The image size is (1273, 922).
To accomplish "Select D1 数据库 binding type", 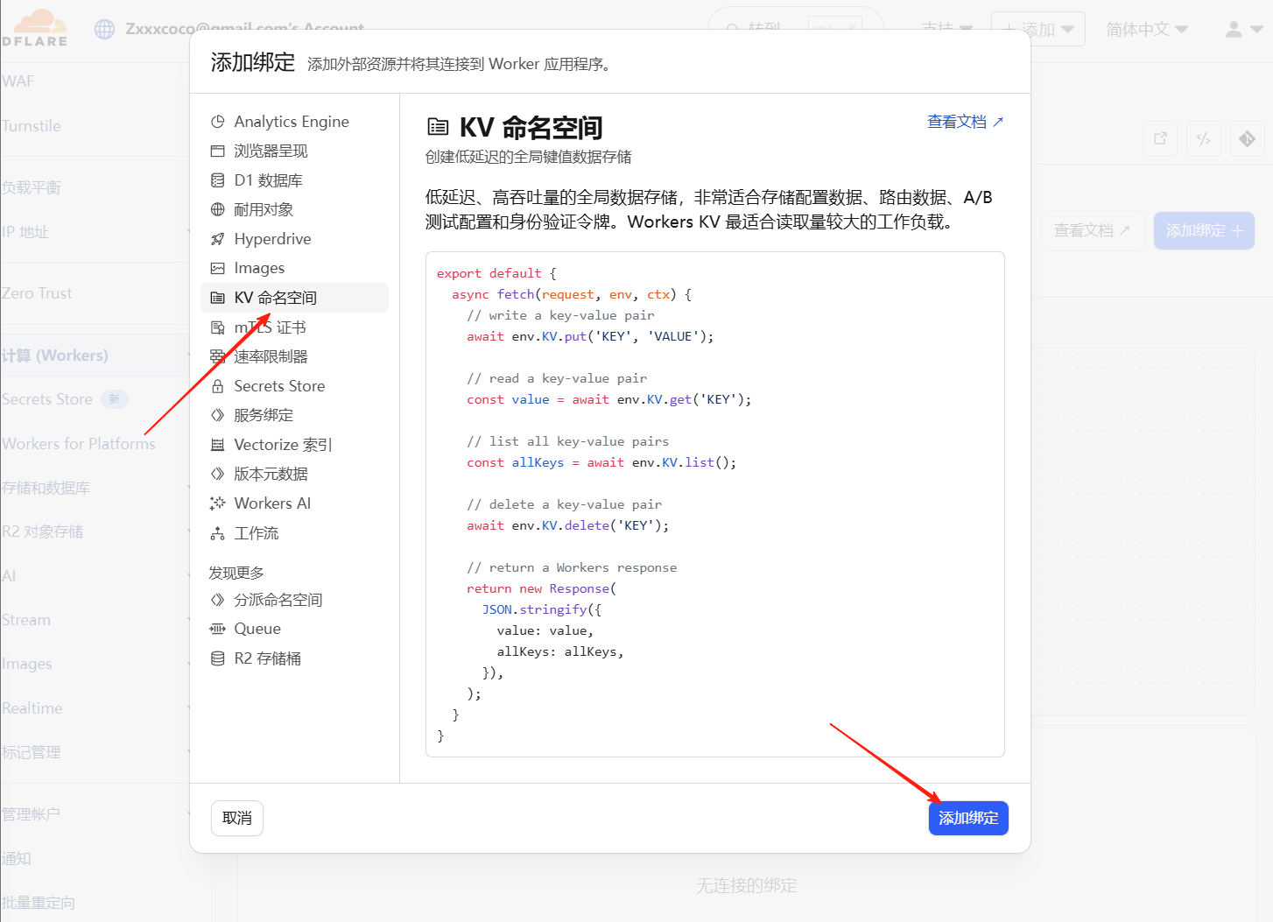I will [294, 180].
